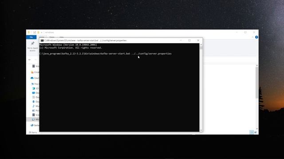Click the New folder icon in Explorer's title bar
284x159 pixels.
point(38,32)
